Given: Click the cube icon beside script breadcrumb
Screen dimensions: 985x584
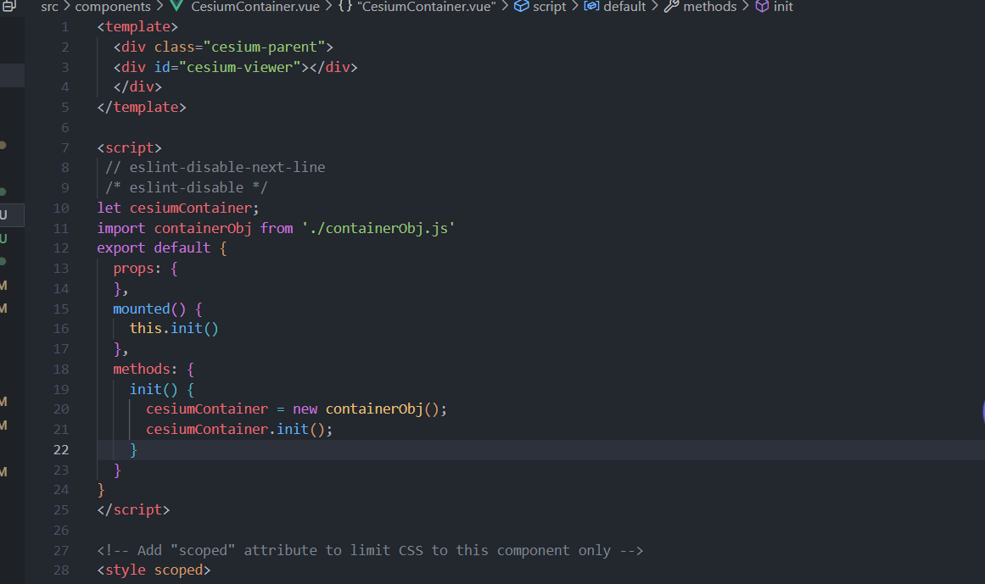Looking at the screenshot, I should click(x=521, y=6).
